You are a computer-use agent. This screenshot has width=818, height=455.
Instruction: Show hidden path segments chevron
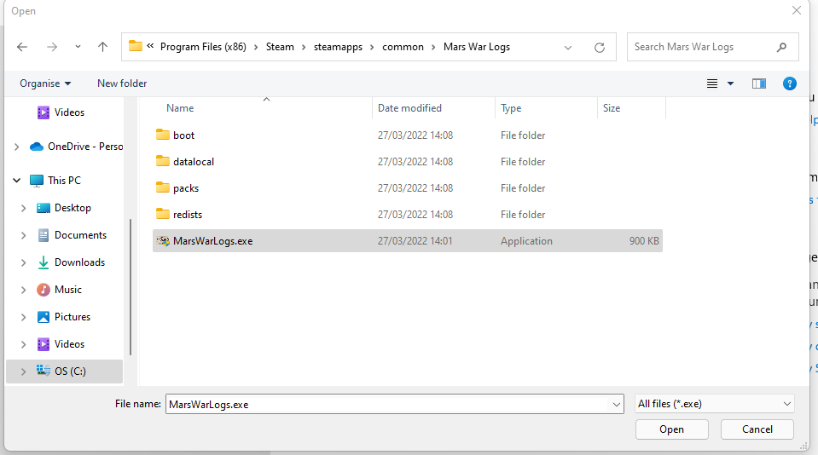pos(150,46)
